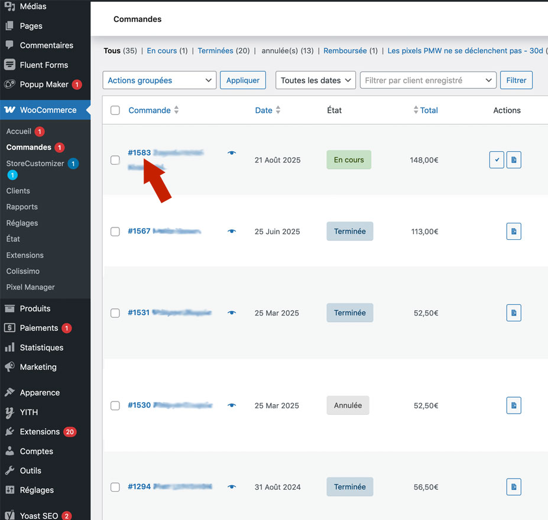Mark order #1583 complete with checkmark icon

click(497, 160)
